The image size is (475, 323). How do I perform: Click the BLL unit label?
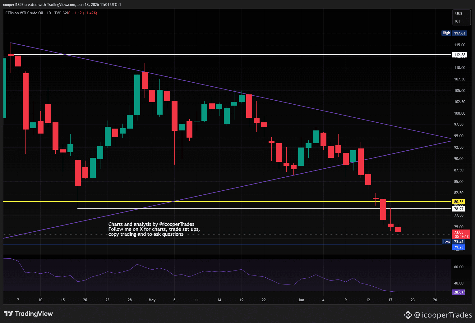coord(458,22)
